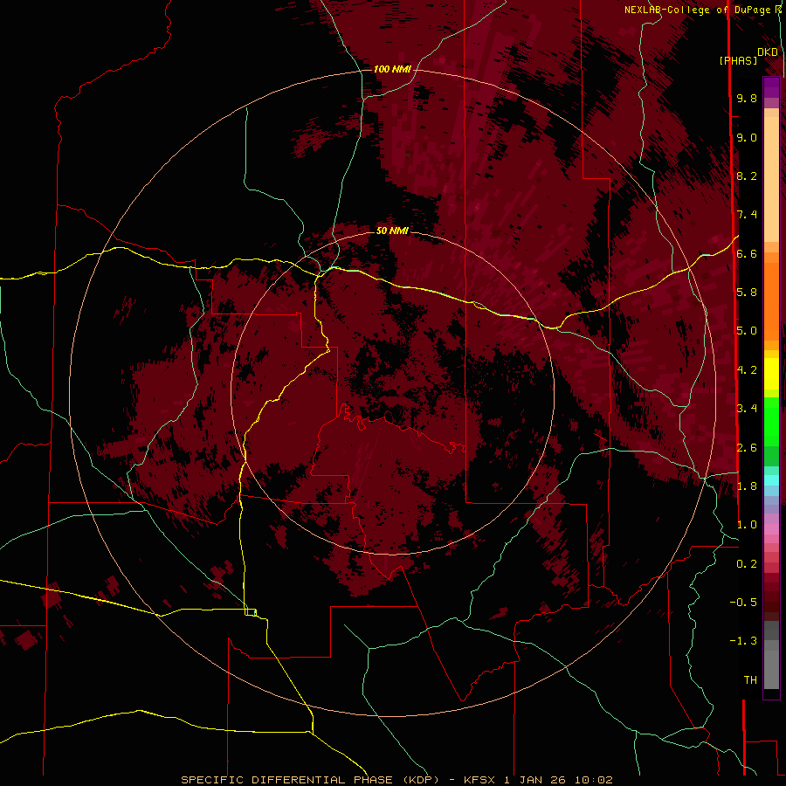
Task: Click the 100 NMI range ring label
Action: pos(392,69)
